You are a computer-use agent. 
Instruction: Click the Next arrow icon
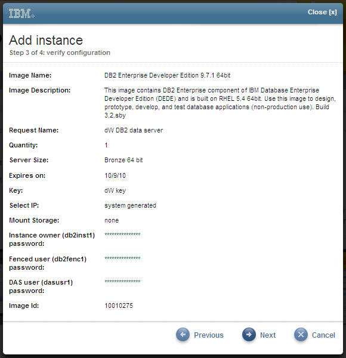249,335
